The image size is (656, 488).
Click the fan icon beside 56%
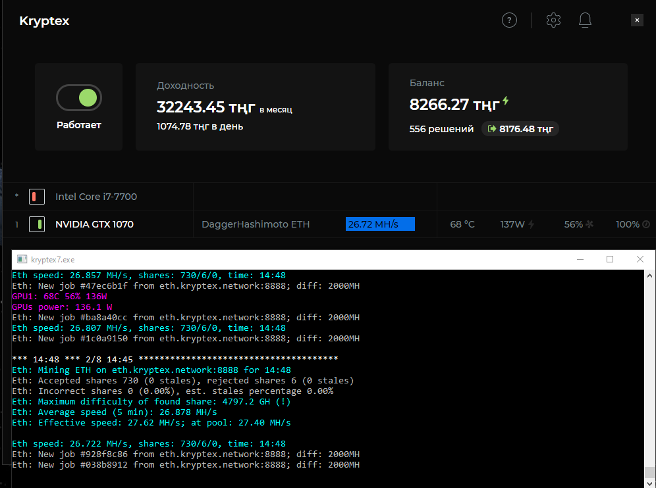click(590, 224)
